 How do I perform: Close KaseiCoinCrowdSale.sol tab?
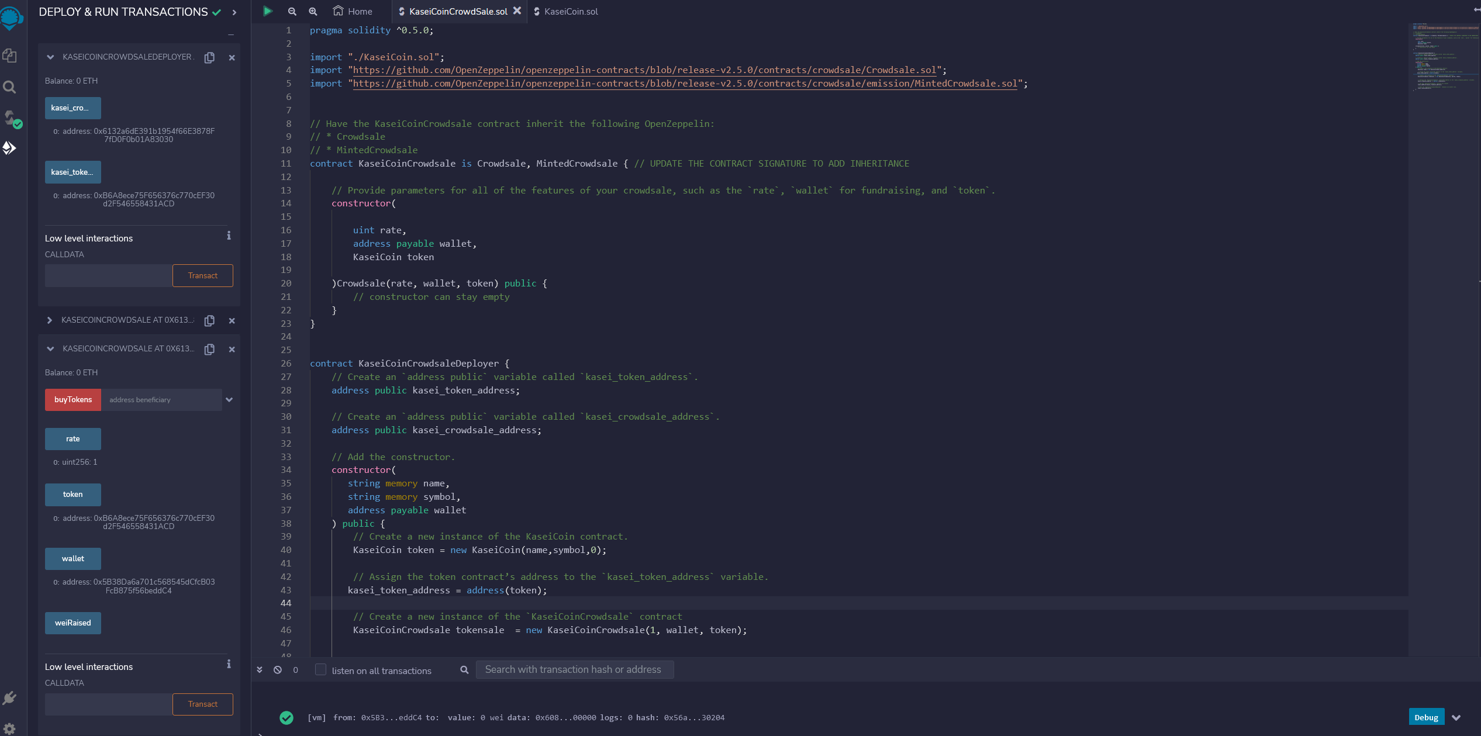pyautogui.click(x=517, y=11)
